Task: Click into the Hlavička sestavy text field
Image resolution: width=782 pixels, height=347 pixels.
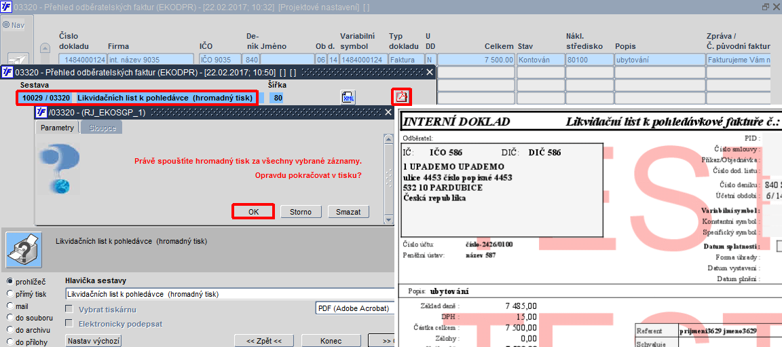Action: [230, 293]
